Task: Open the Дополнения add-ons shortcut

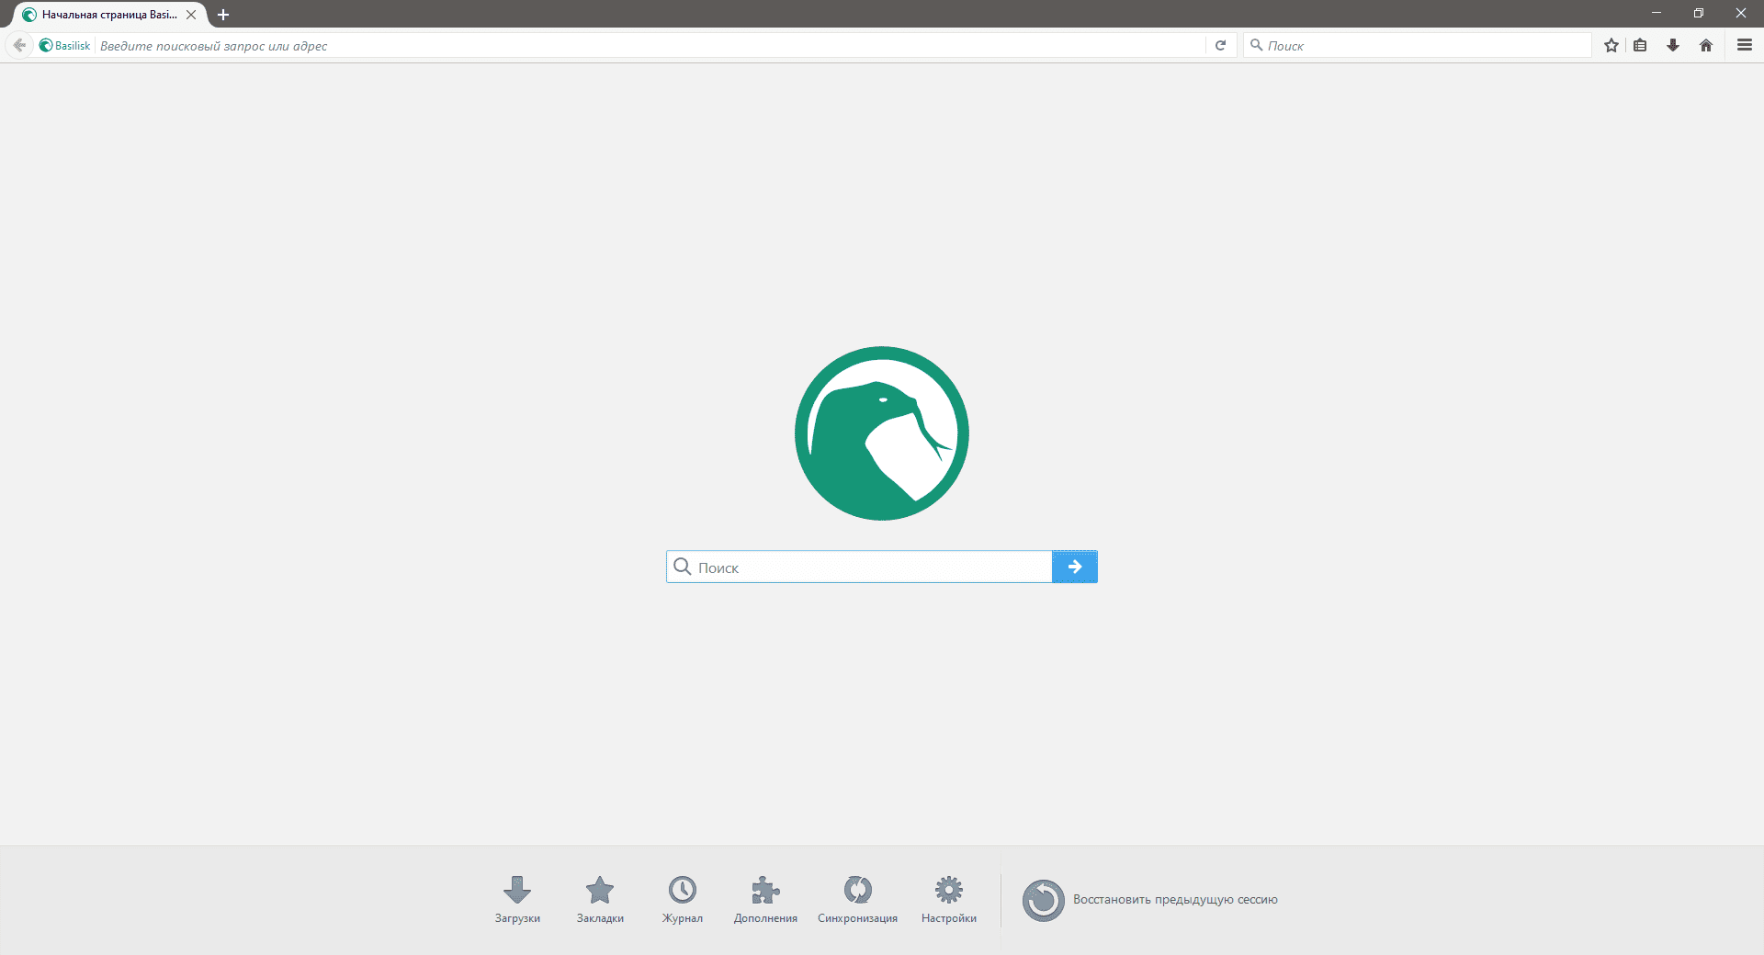Action: point(765,899)
